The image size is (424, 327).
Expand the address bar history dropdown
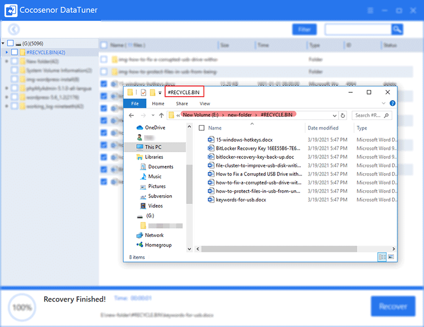[335, 115]
